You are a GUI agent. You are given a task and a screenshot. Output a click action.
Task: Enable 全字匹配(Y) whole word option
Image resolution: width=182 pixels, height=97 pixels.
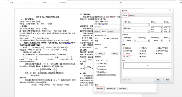(x=97, y=66)
